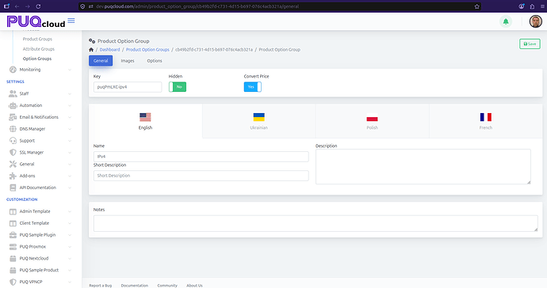
Task: Click the browser address bar
Action: [279, 6]
